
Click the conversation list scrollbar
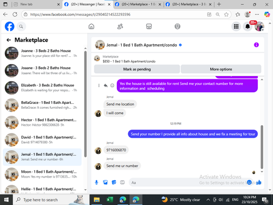click(85, 104)
